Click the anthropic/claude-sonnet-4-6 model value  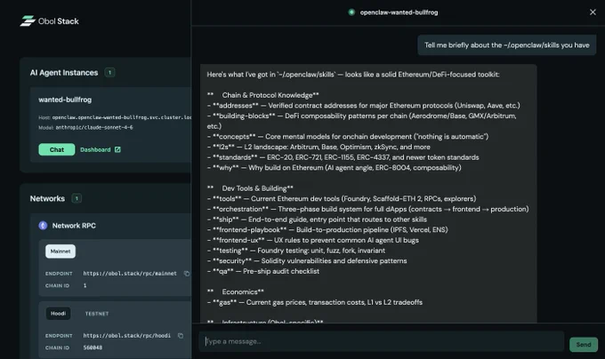point(94,127)
